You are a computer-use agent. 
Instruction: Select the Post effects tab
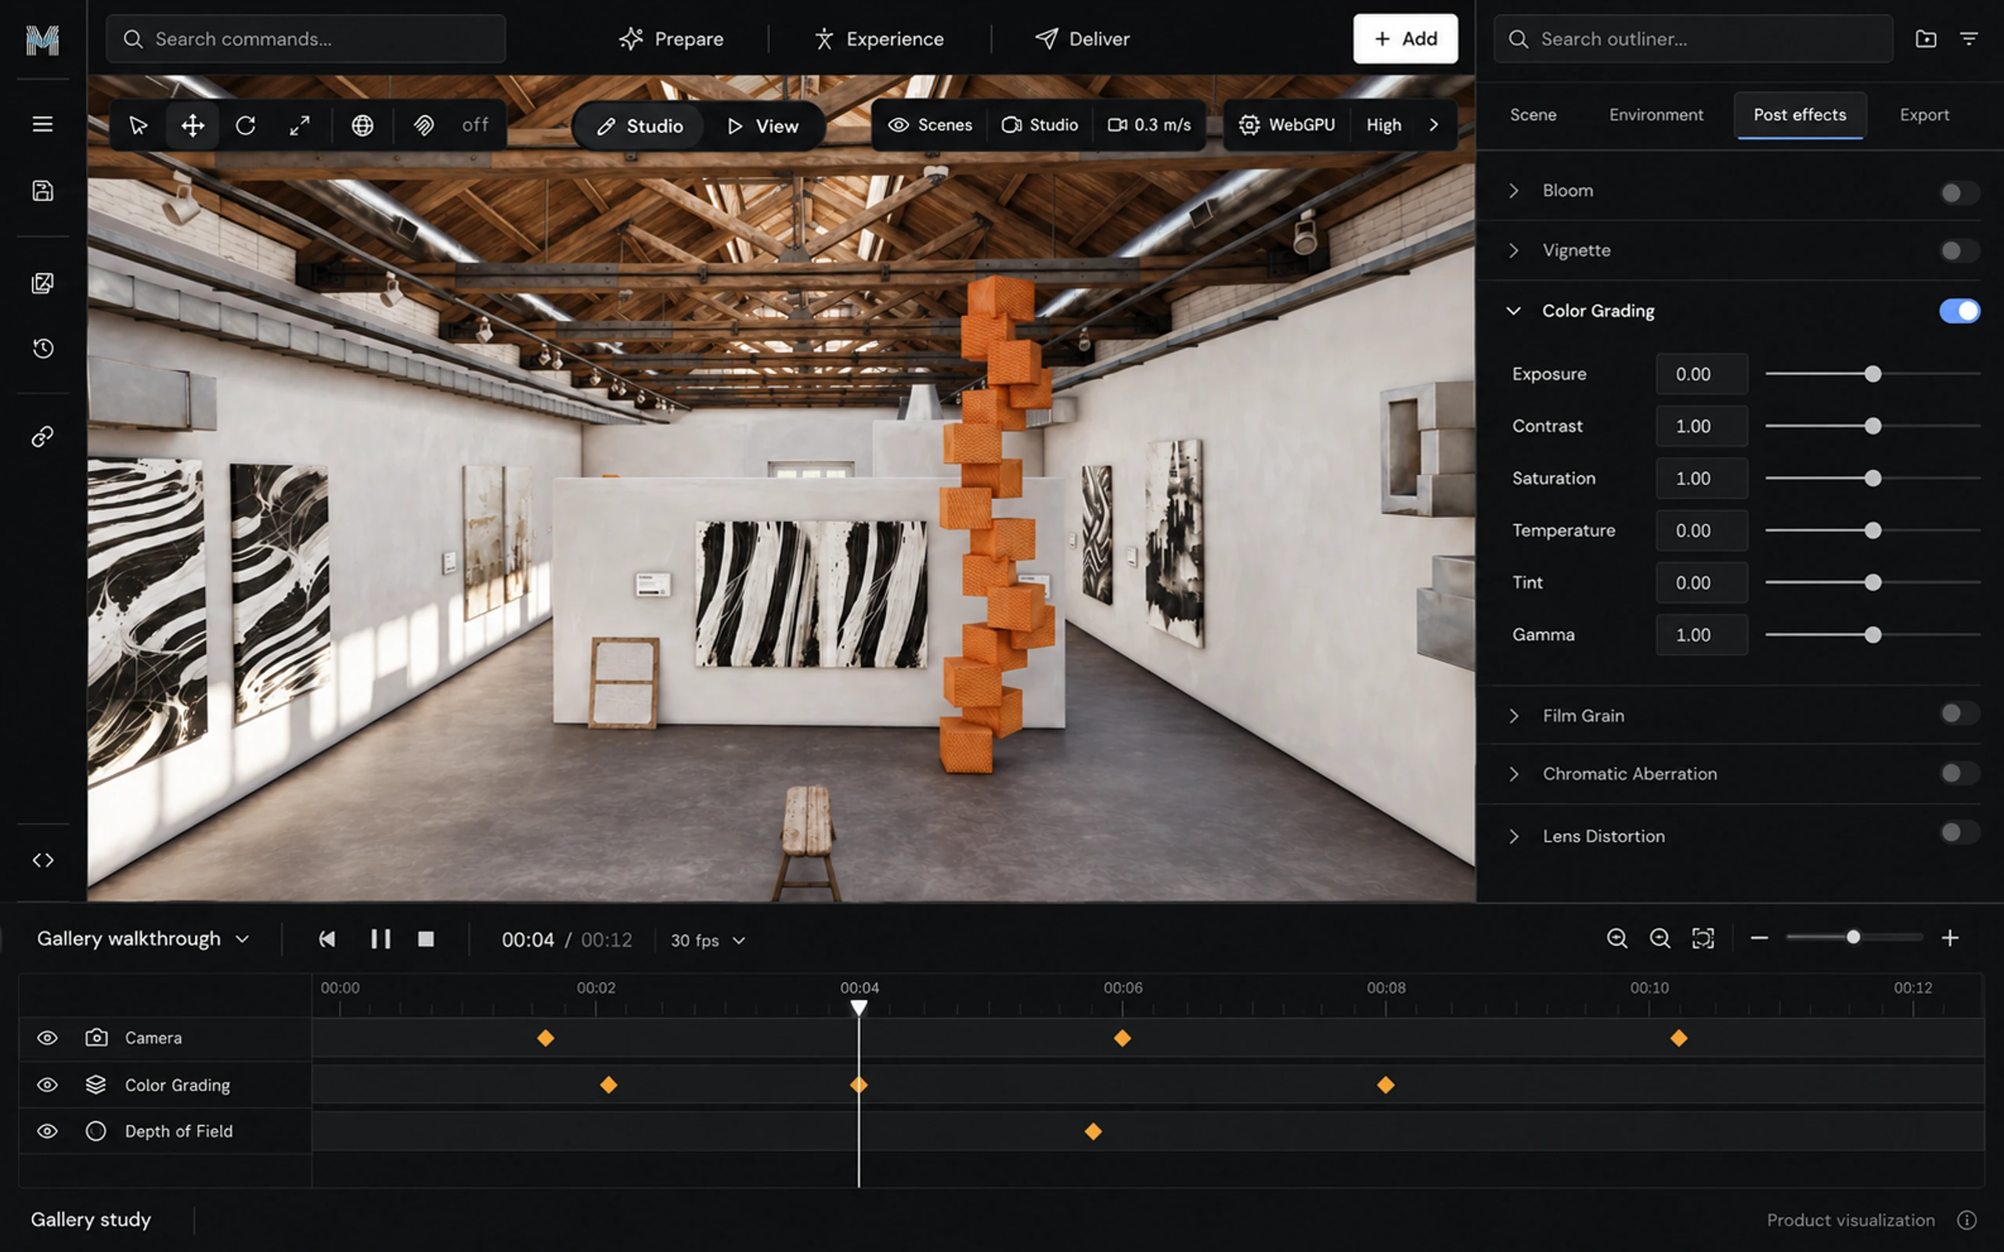(1800, 114)
